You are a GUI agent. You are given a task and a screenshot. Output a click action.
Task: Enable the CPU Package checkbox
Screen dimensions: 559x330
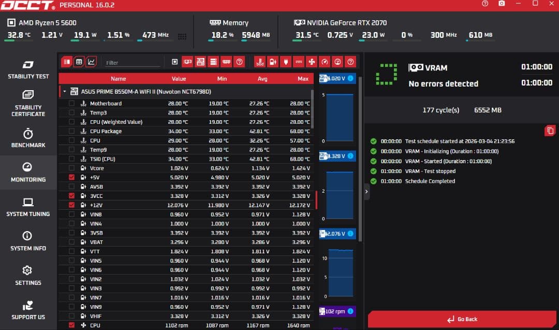pos(71,131)
